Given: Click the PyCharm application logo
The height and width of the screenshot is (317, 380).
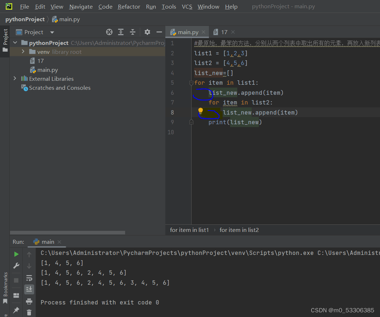Looking at the screenshot, I should pos(9,6).
